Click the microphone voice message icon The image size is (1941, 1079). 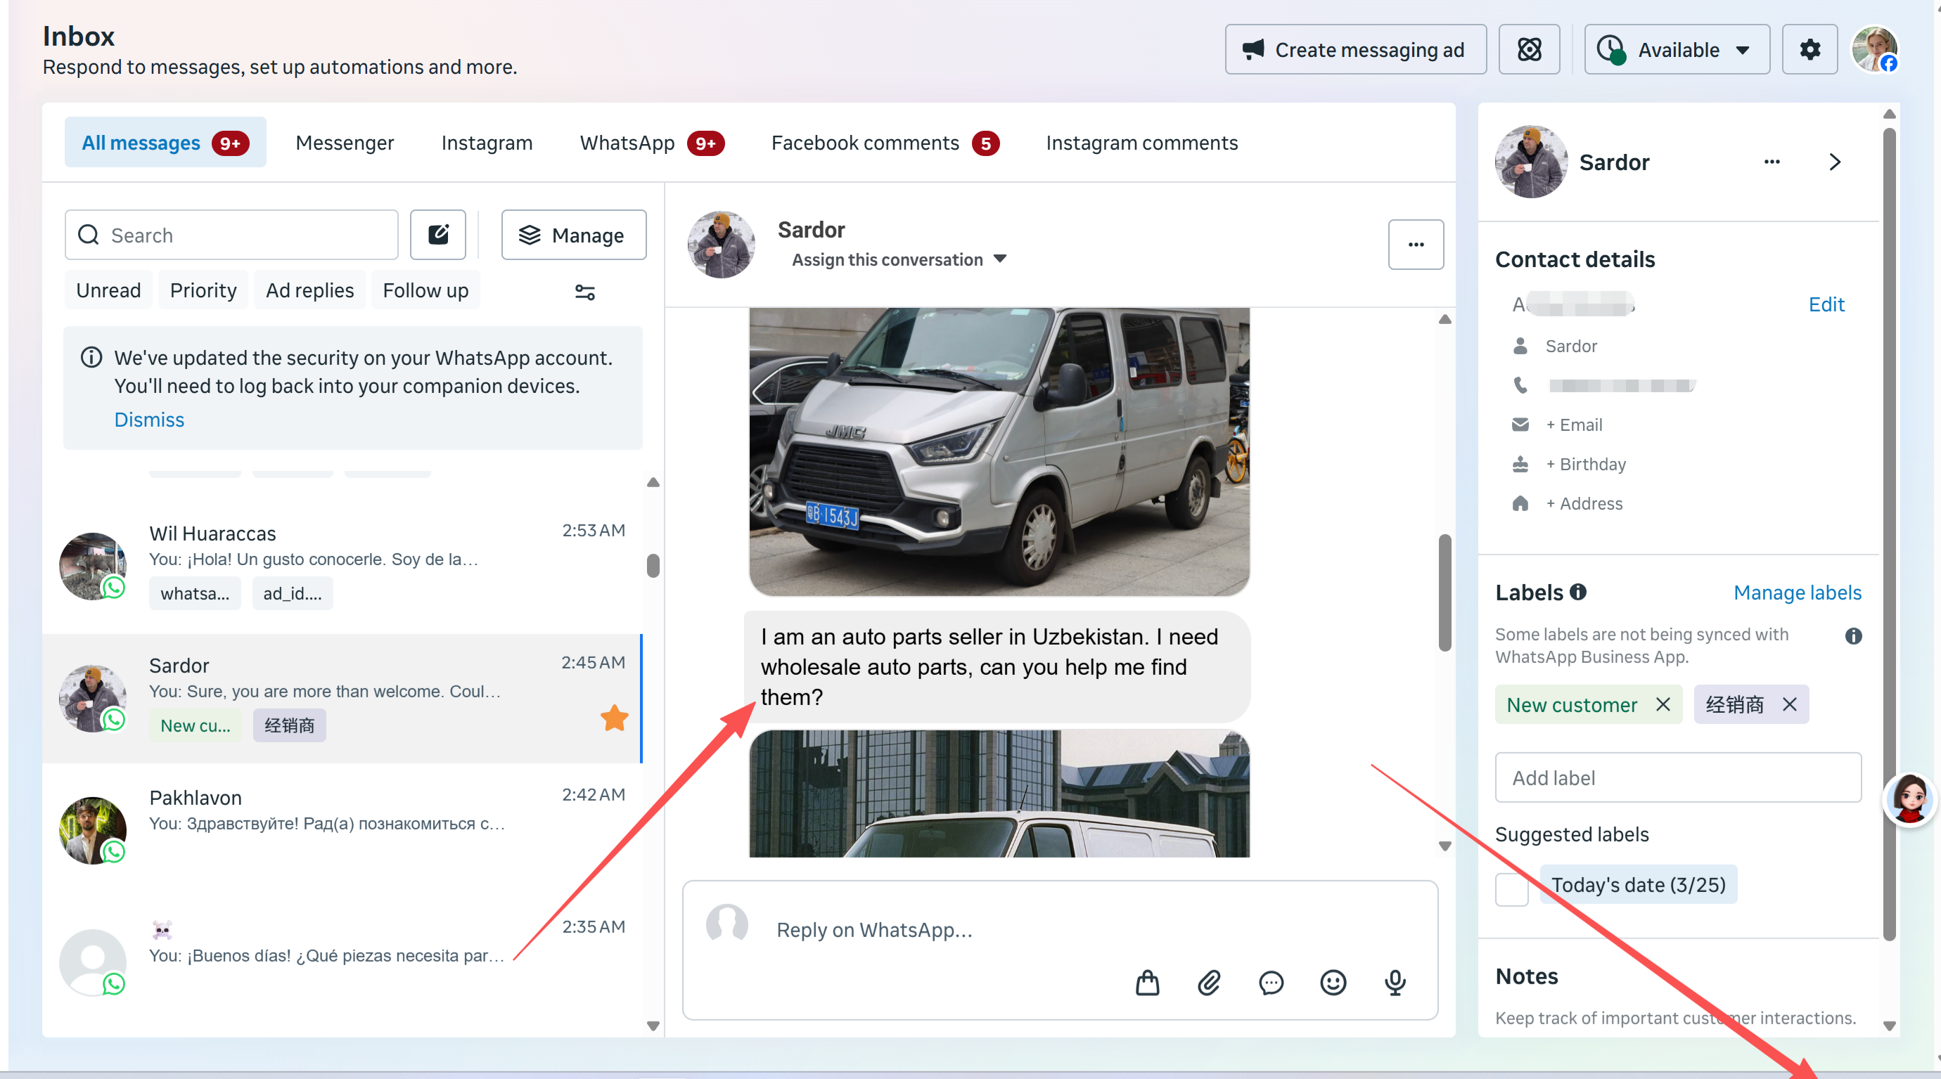[1395, 983]
